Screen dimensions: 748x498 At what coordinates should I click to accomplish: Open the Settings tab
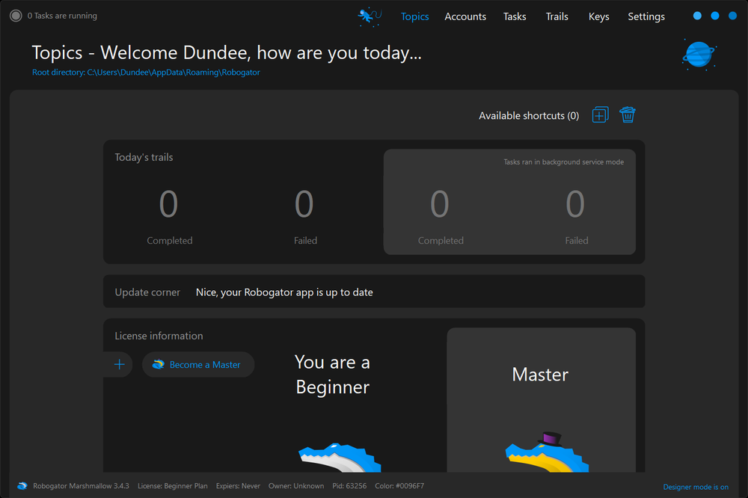(x=646, y=16)
